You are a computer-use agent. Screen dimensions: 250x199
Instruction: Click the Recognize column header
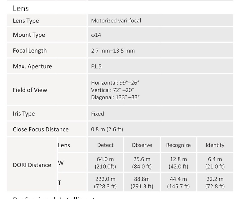tap(178, 145)
